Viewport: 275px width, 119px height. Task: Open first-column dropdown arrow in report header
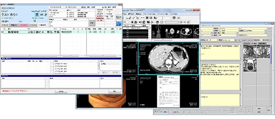point(212,33)
